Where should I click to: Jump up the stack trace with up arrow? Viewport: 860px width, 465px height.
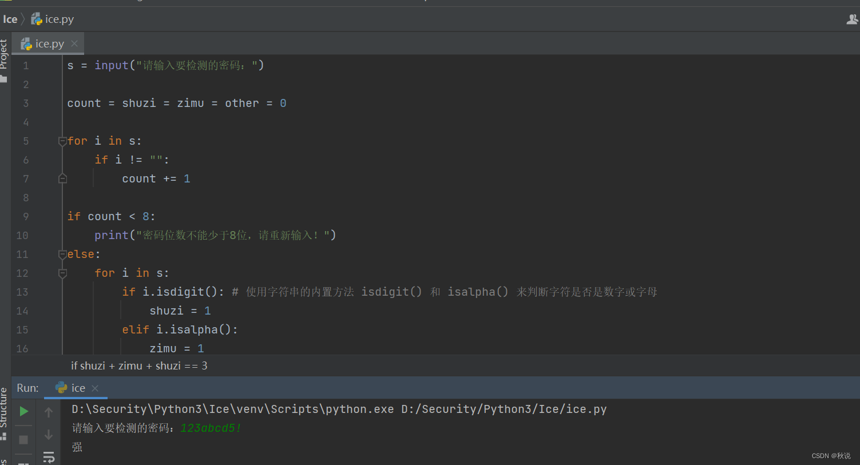tap(49, 412)
